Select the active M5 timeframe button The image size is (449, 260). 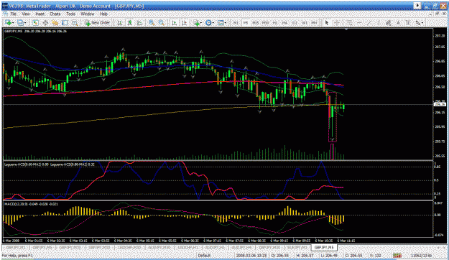click(246, 22)
